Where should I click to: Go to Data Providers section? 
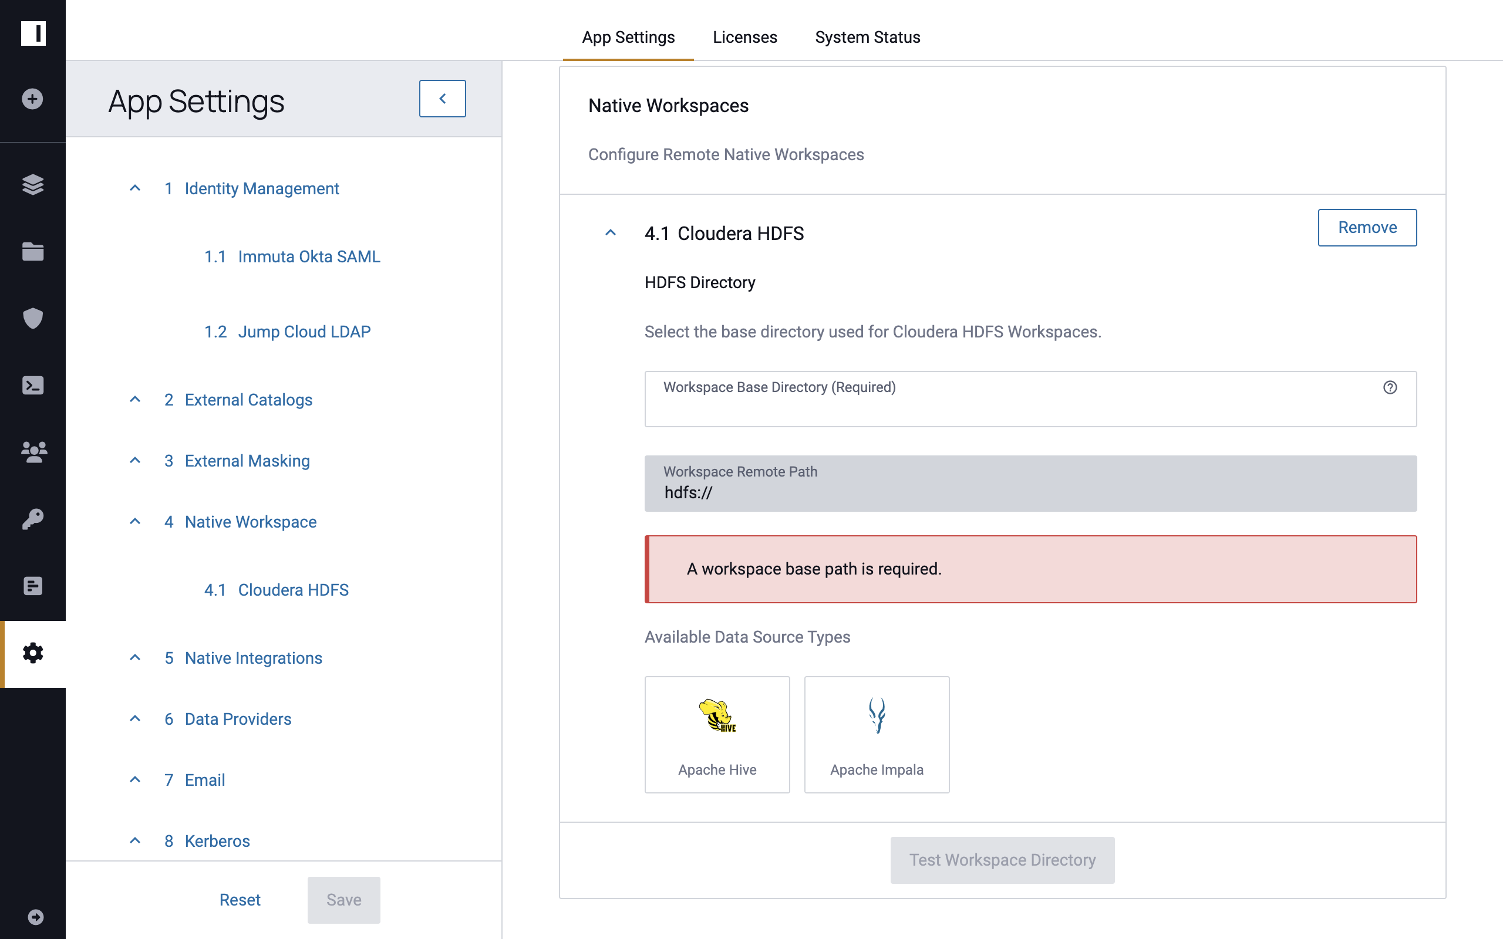coord(227,719)
